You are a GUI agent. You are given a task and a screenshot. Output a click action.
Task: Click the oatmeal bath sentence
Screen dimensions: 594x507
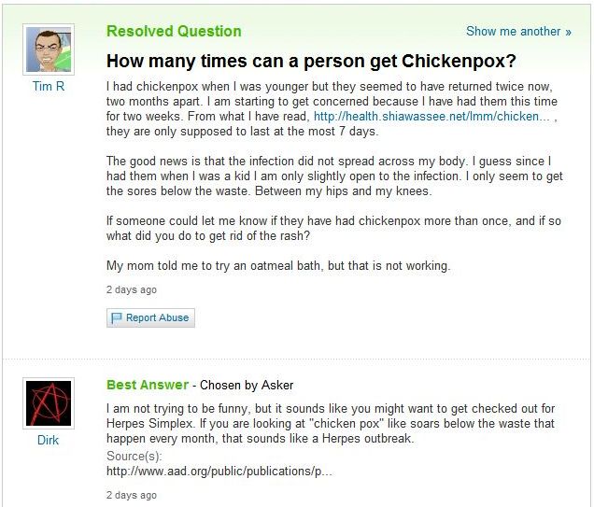pyautogui.click(x=278, y=266)
